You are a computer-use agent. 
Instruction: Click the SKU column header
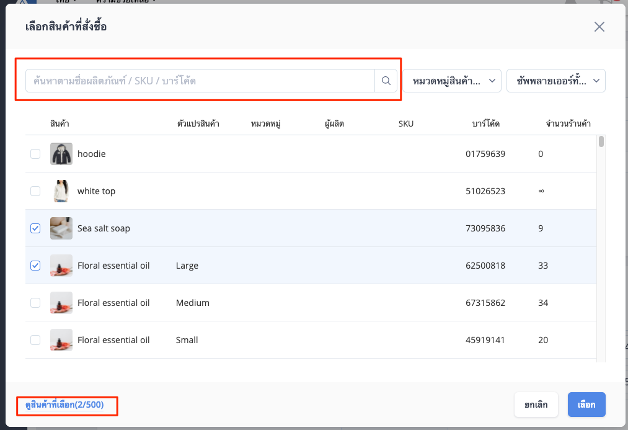(x=405, y=123)
